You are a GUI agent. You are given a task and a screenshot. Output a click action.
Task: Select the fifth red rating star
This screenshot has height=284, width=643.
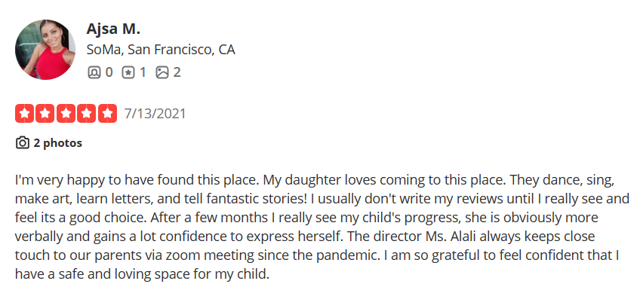[107, 113]
